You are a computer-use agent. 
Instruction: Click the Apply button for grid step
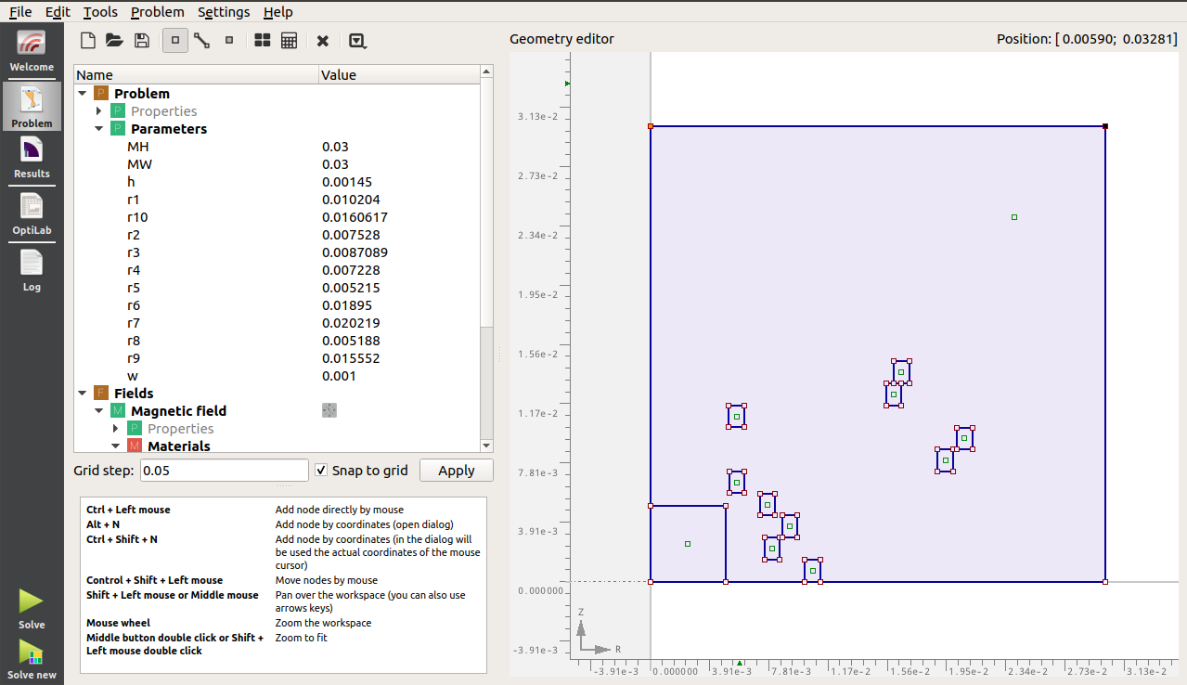(x=456, y=471)
